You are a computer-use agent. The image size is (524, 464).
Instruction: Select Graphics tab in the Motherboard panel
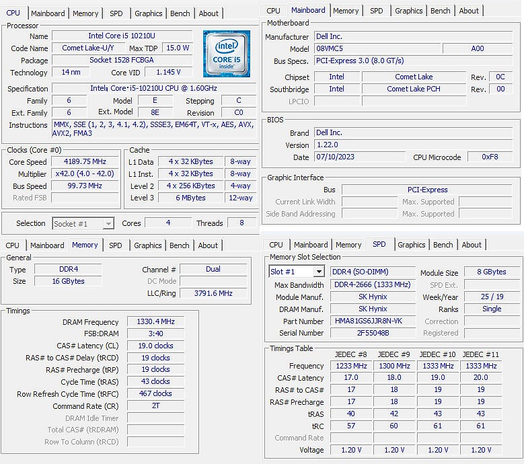click(408, 11)
